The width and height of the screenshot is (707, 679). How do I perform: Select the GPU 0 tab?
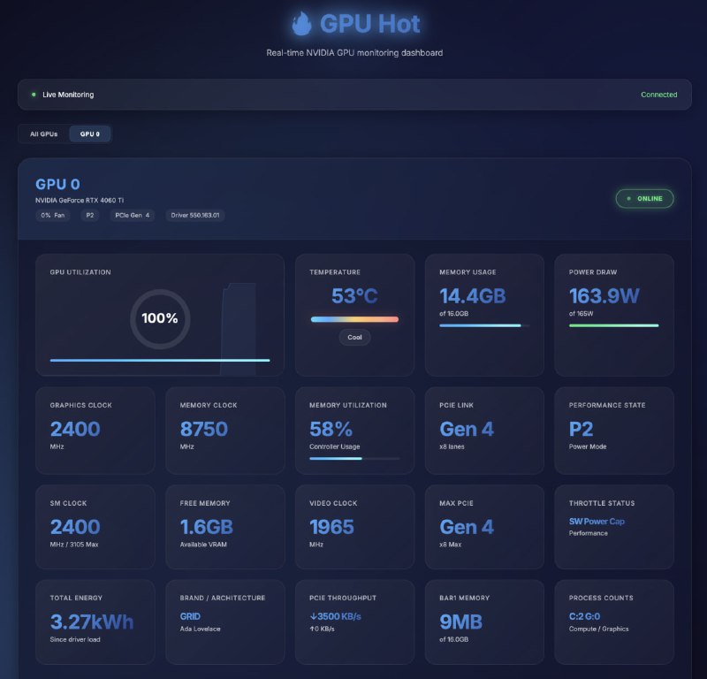pyautogui.click(x=91, y=134)
